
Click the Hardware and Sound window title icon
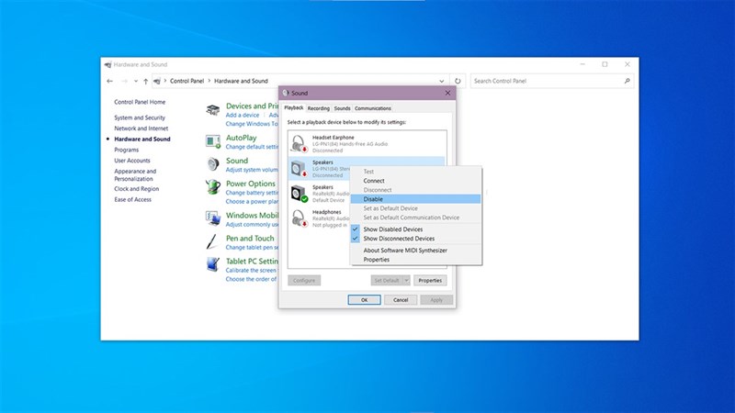[x=107, y=64]
